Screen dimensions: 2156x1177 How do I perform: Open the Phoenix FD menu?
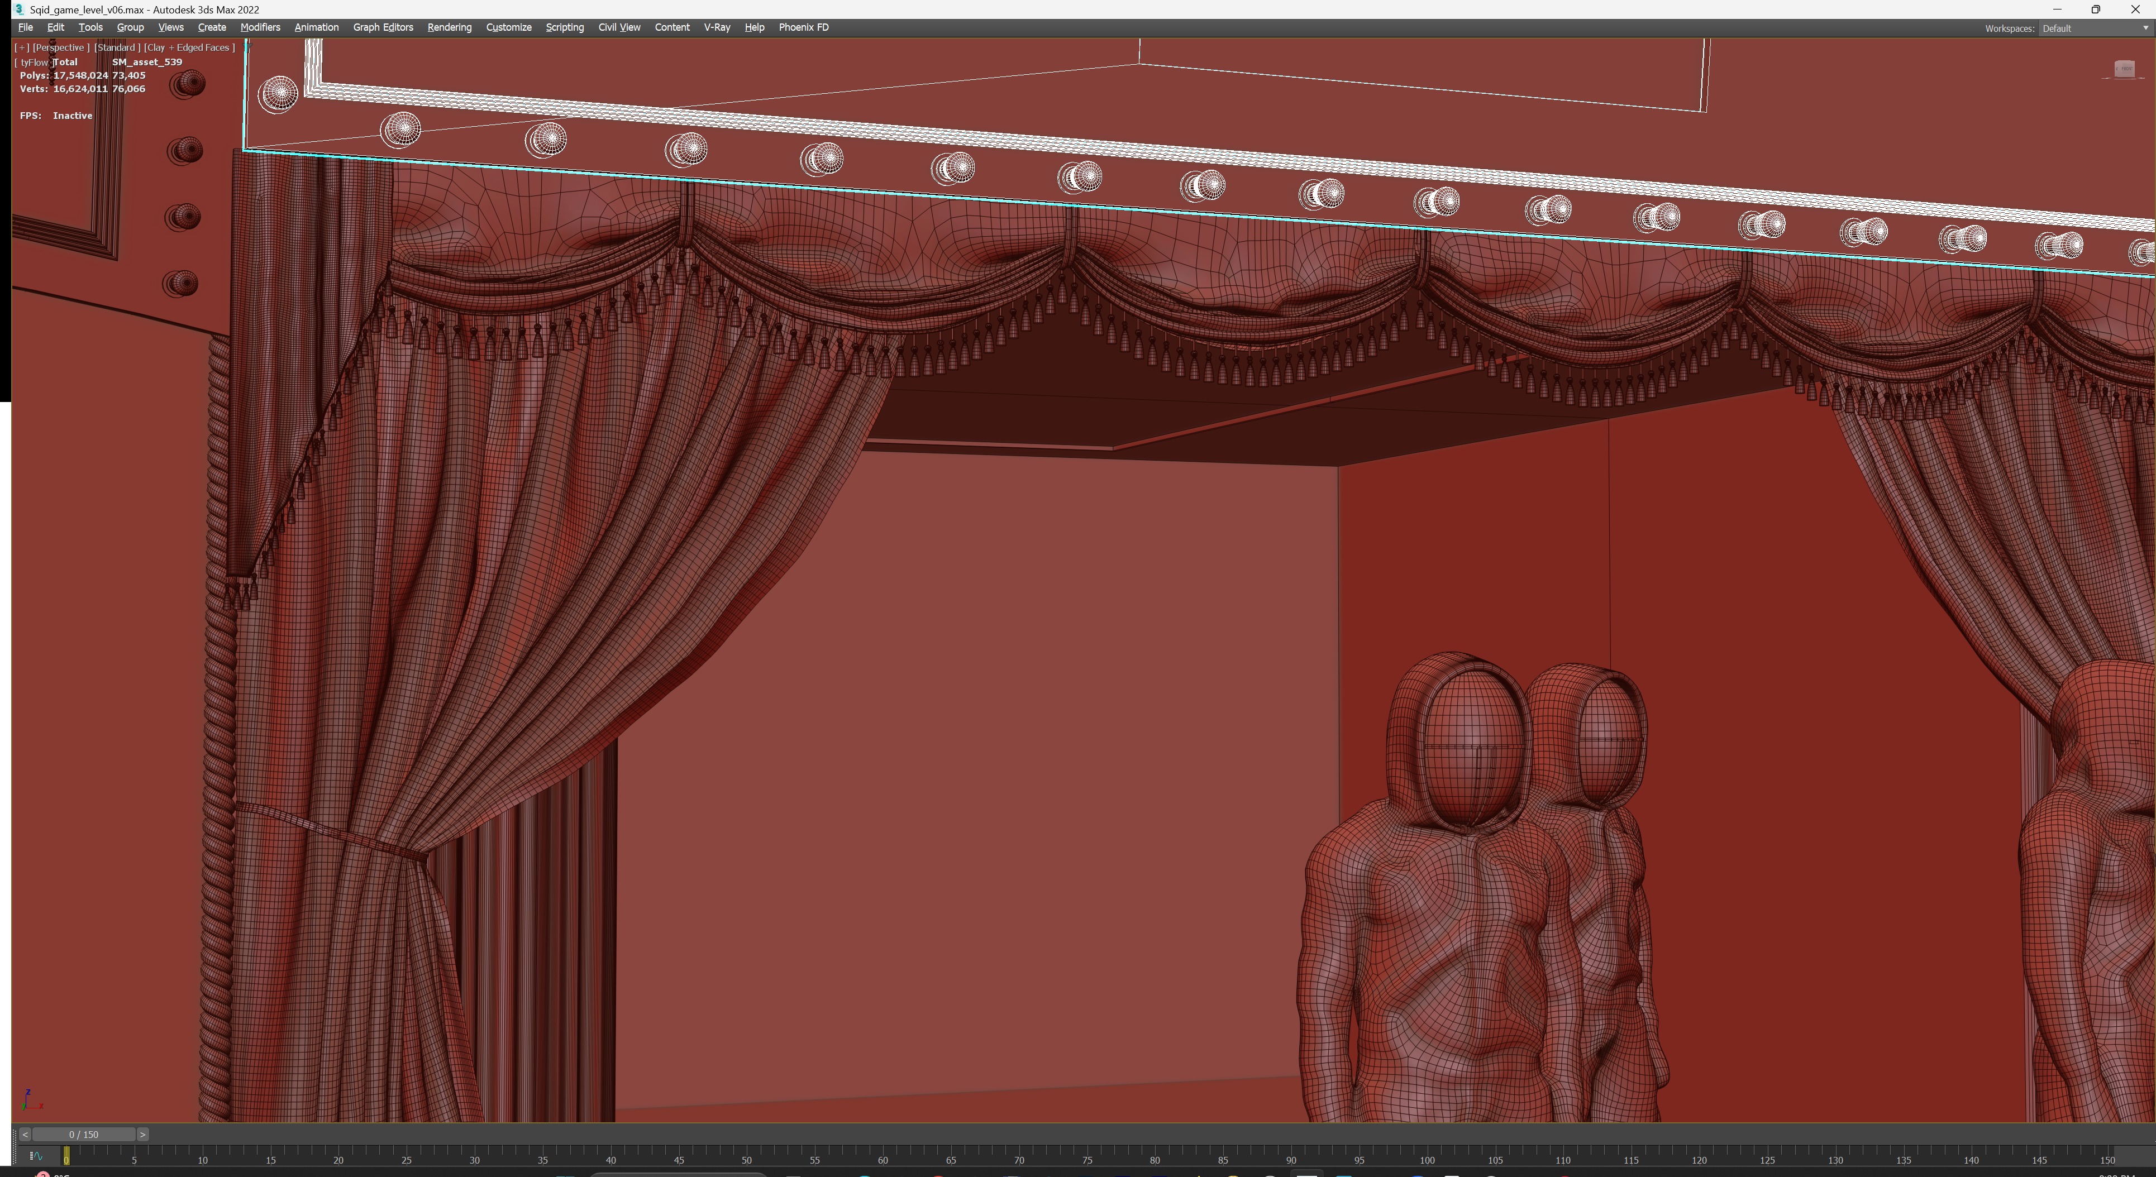tap(803, 27)
